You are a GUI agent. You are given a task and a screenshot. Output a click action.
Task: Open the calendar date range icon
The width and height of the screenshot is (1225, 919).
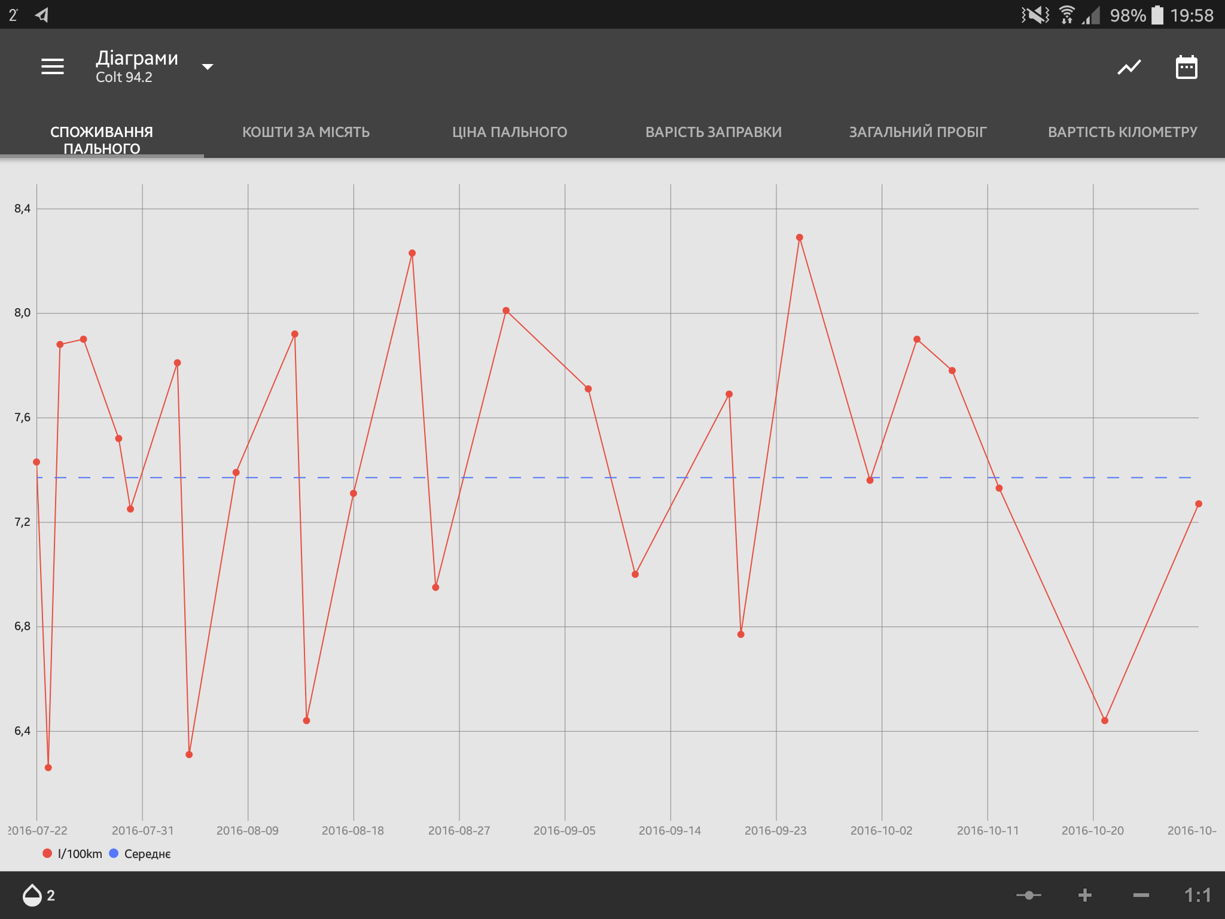1186,67
